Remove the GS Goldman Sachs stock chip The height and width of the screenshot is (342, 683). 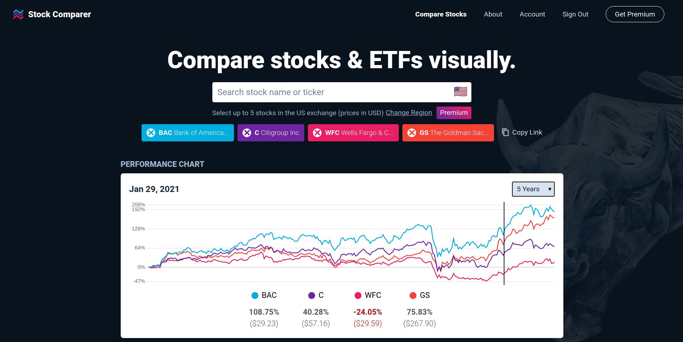coord(412,132)
